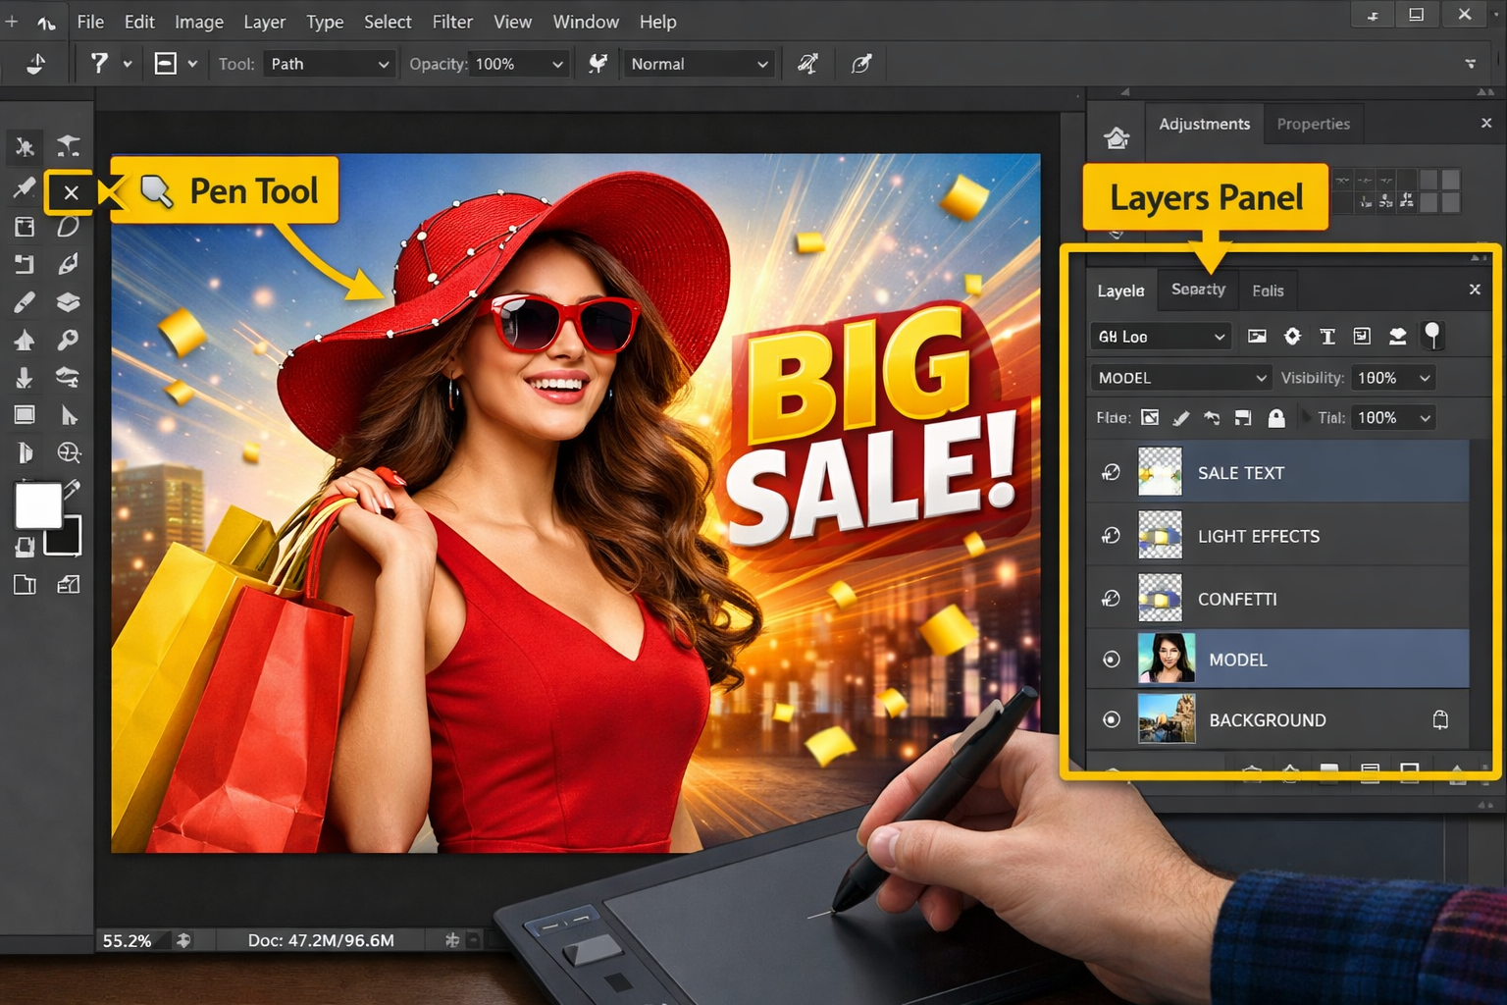Click the MODEL layer thumbnail
The height and width of the screenshot is (1005, 1507).
(x=1166, y=659)
